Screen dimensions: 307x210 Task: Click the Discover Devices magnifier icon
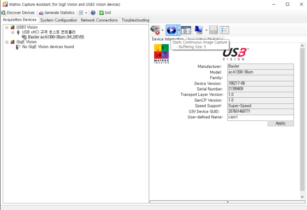coord(3,13)
